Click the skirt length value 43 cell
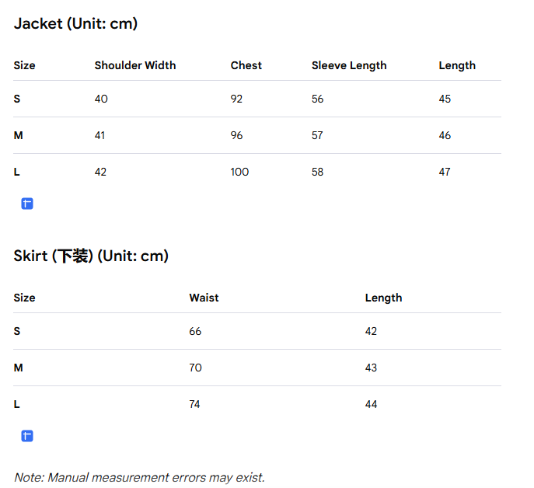This screenshot has width=534, height=488. (371, 368)
